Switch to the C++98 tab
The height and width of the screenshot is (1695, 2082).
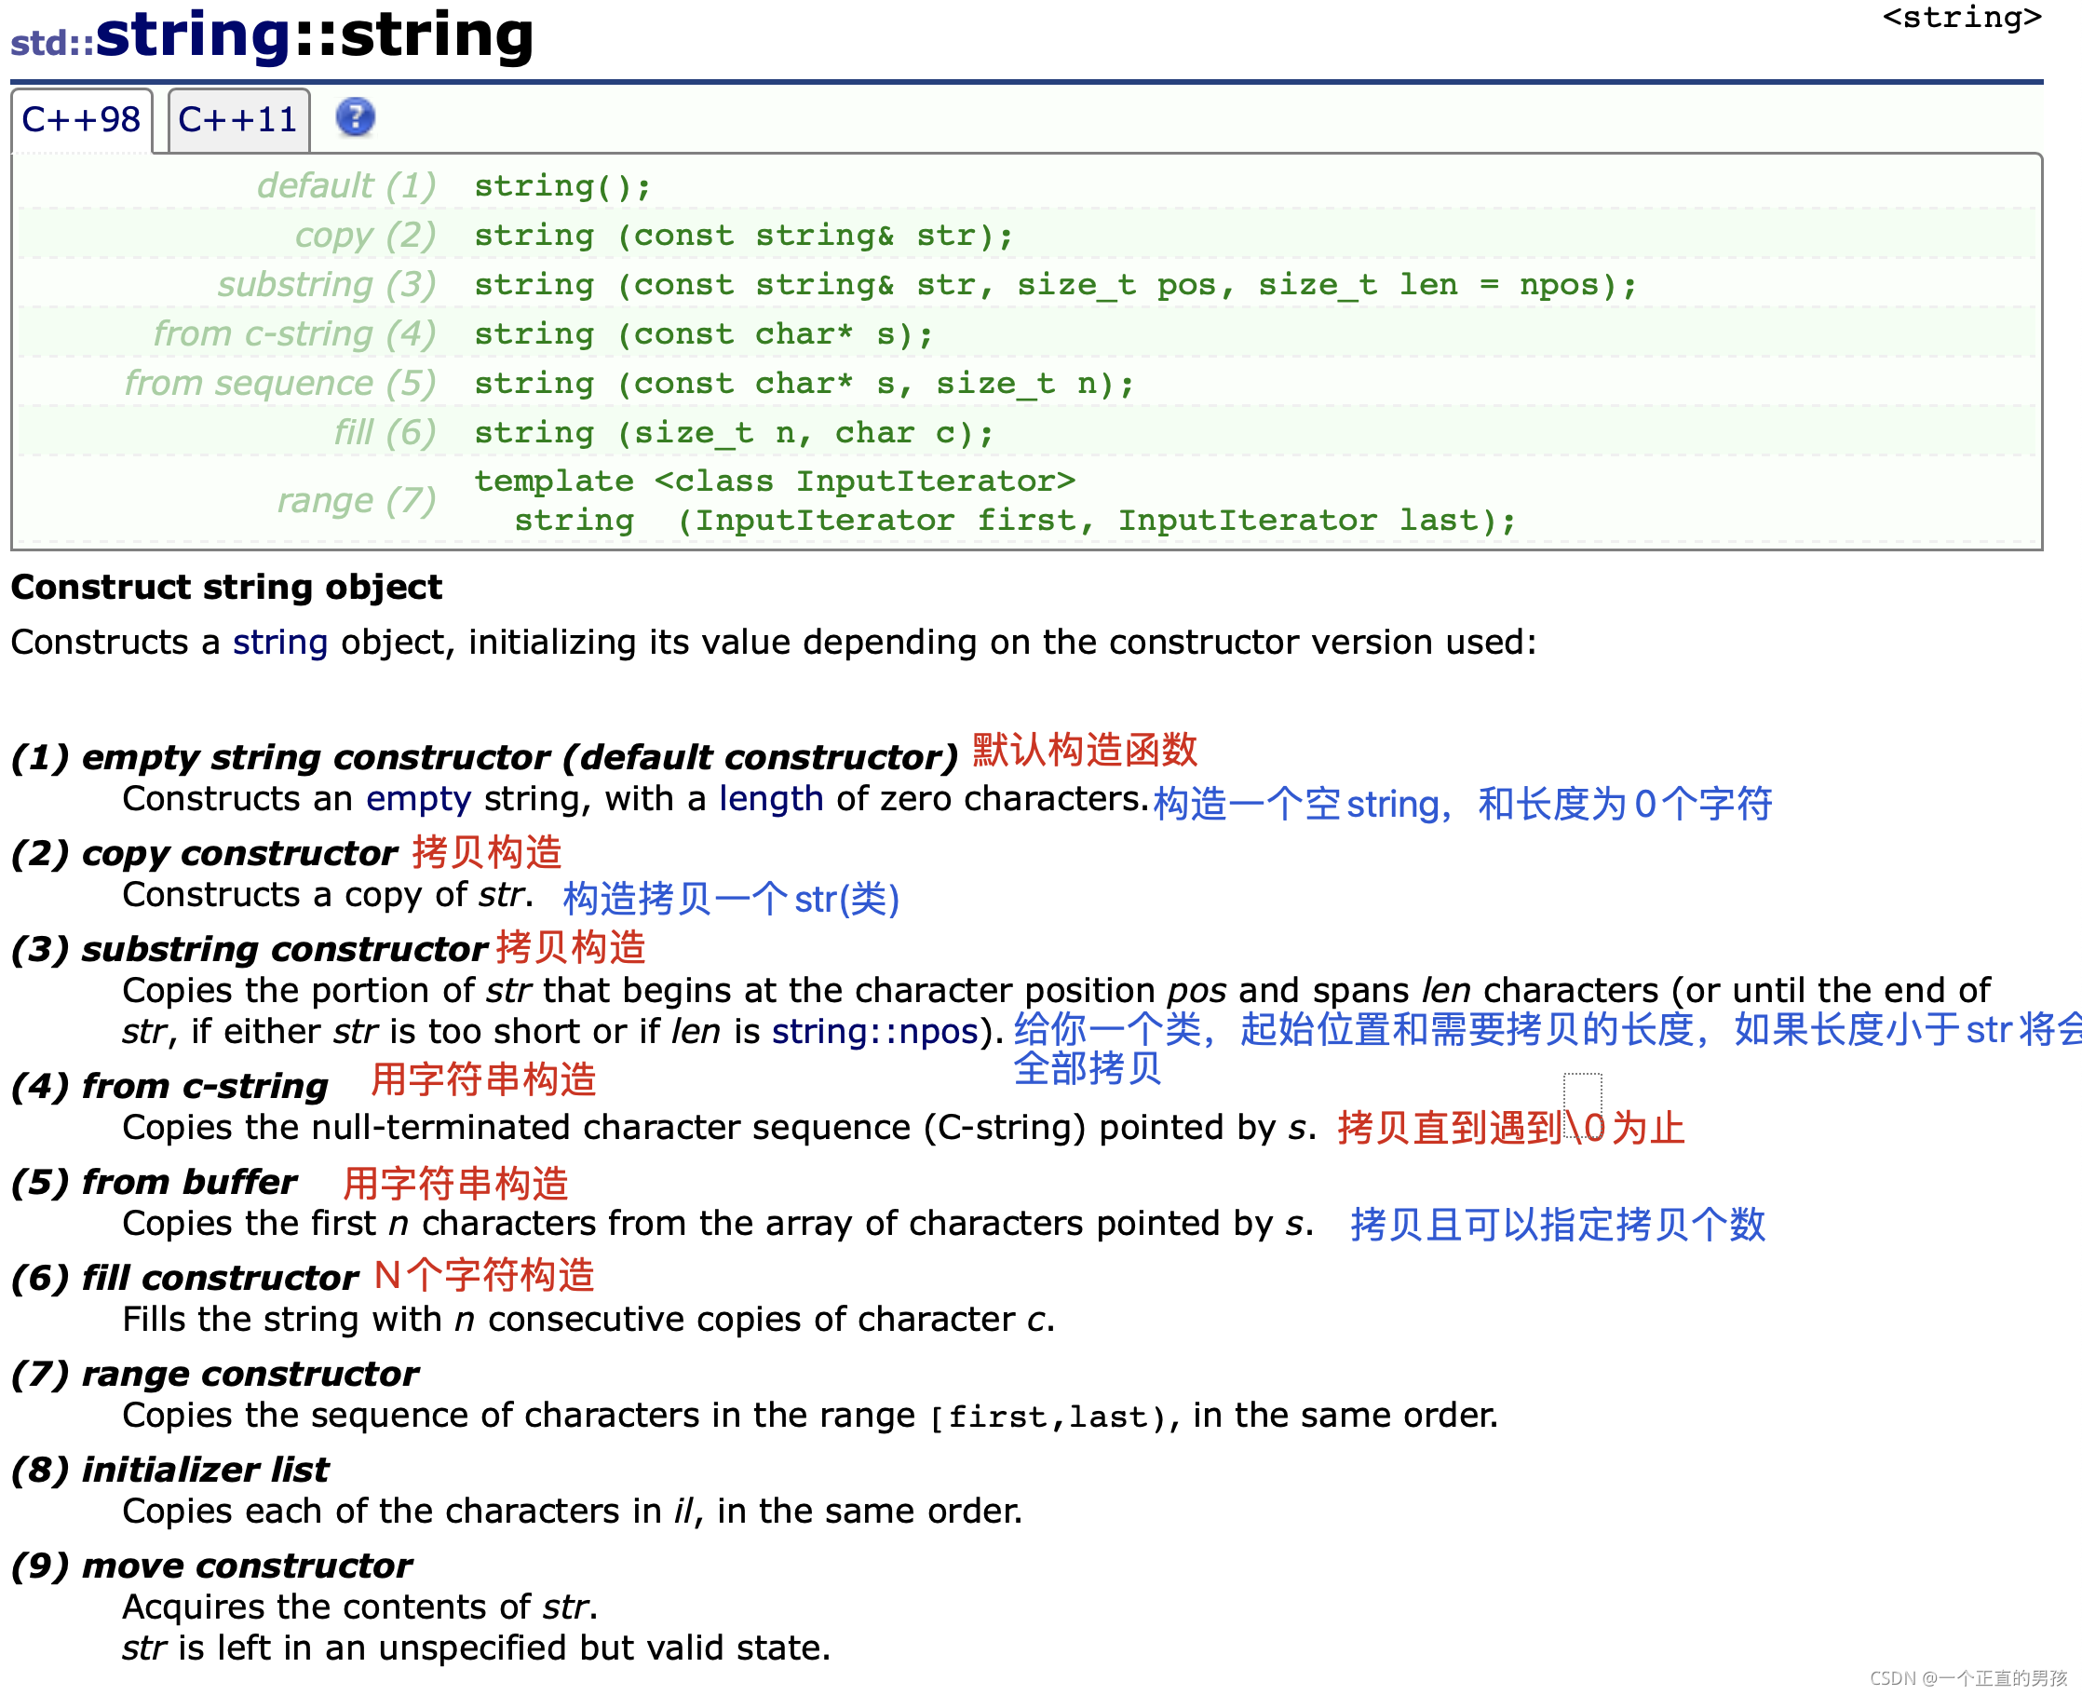[x=81, y=120]
